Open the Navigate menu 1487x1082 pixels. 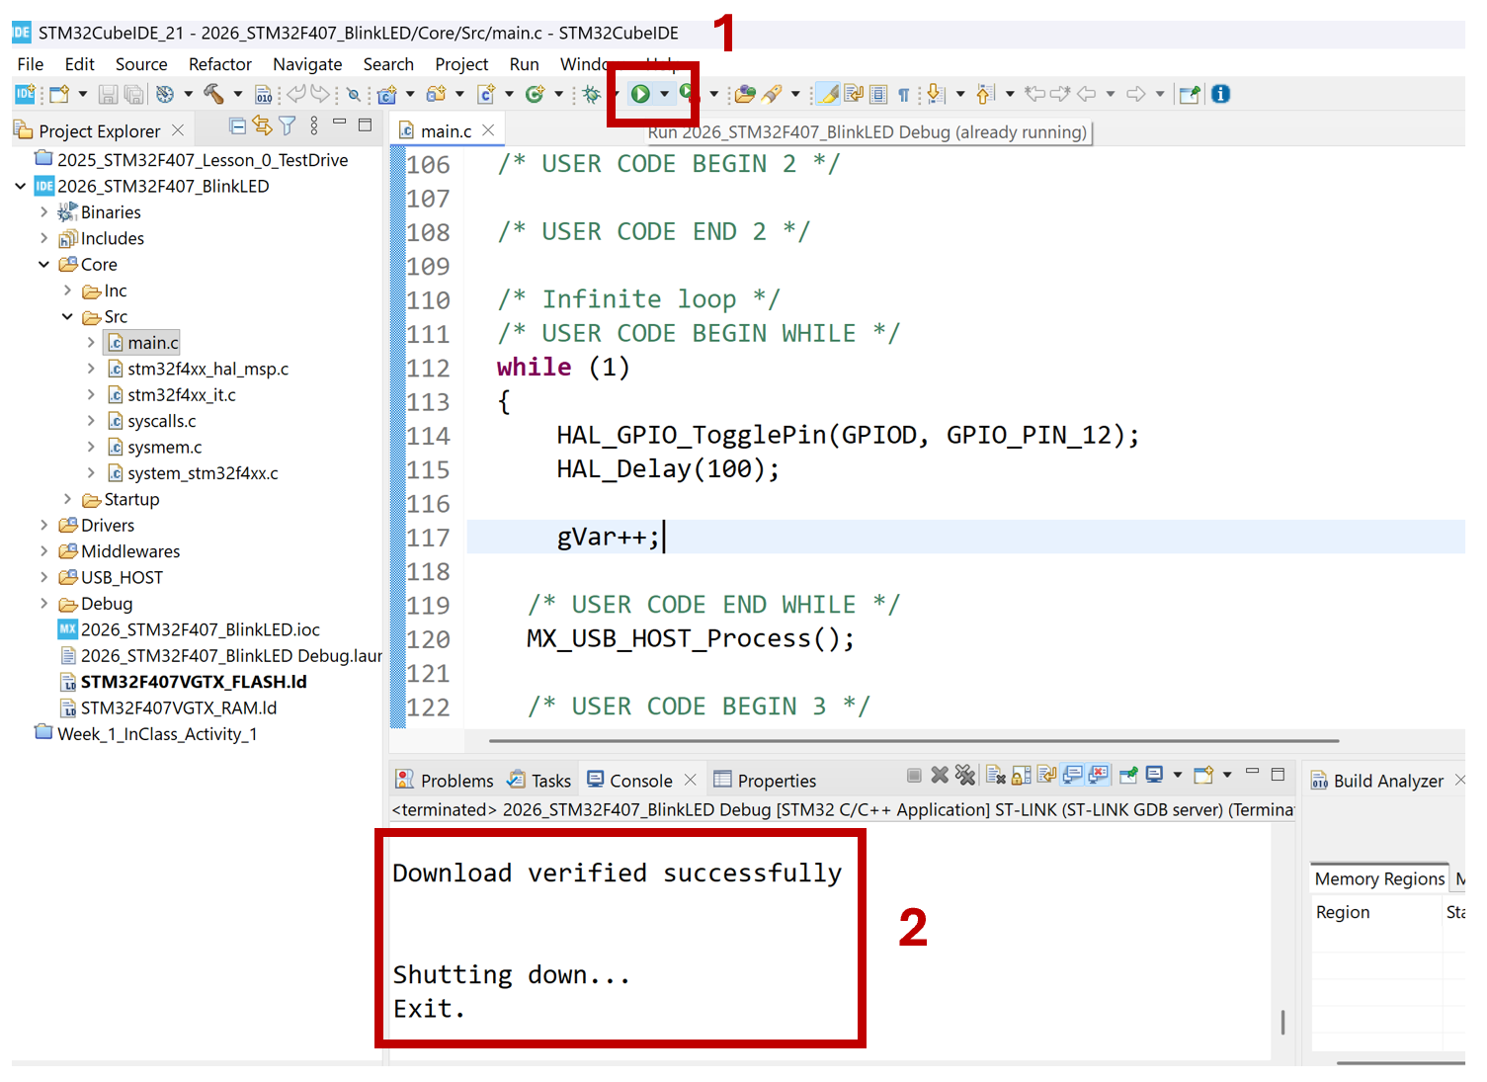(307, 64)
